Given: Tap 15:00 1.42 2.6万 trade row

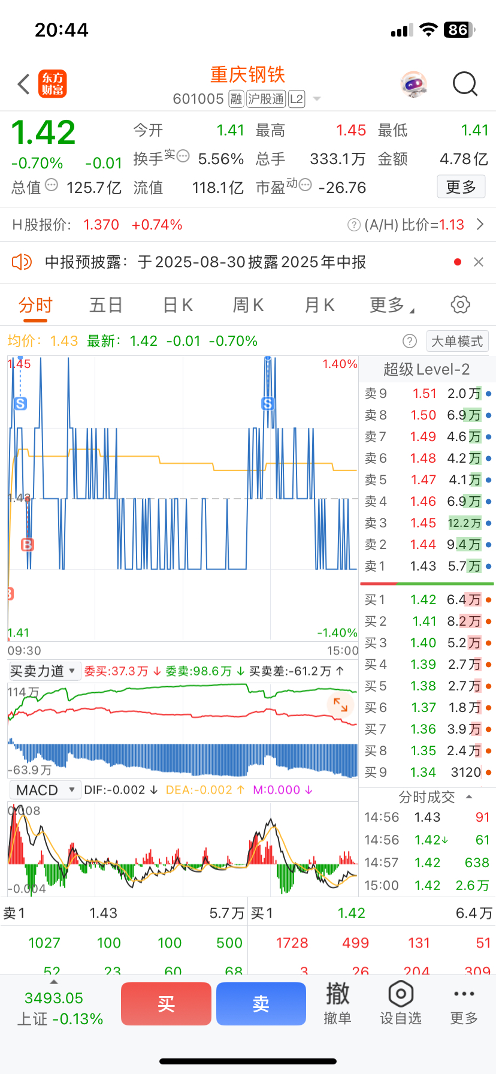Looking at the screenshot, I should (x=428, y=886).
